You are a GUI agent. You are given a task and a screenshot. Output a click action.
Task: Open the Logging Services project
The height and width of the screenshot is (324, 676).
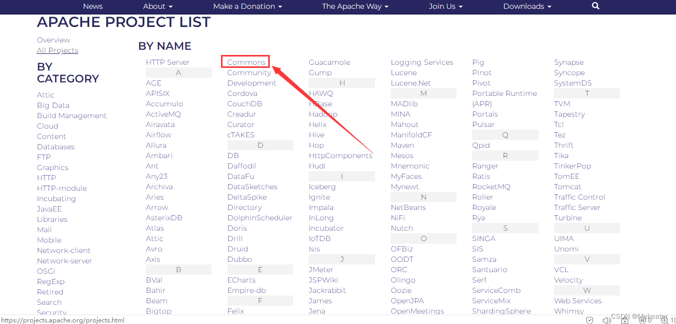(422, 62)
